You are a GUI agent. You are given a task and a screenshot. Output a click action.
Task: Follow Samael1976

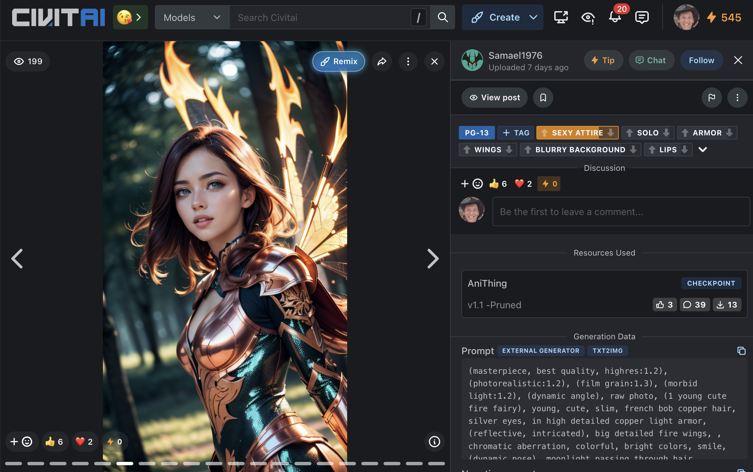701,60
